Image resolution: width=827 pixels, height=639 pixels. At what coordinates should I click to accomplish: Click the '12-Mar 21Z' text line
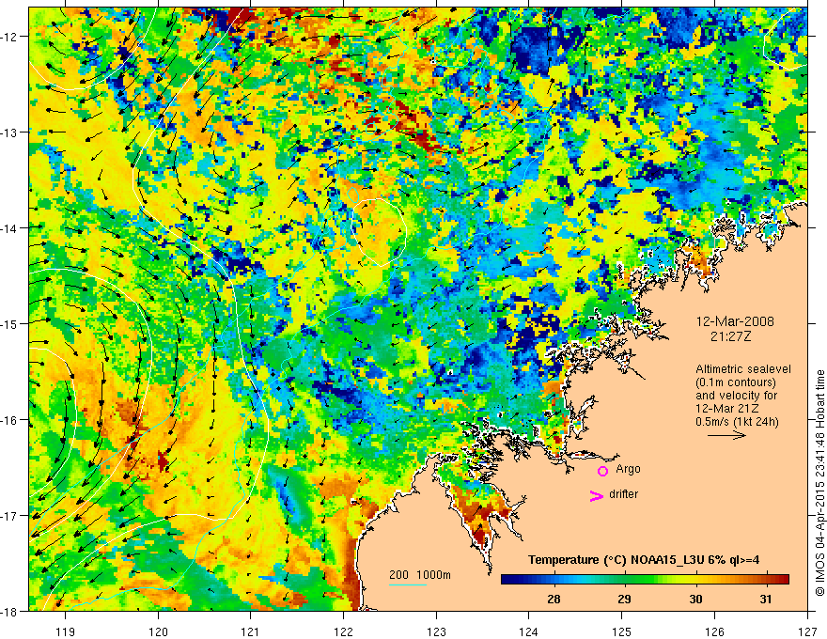click(x=729, y=409)
